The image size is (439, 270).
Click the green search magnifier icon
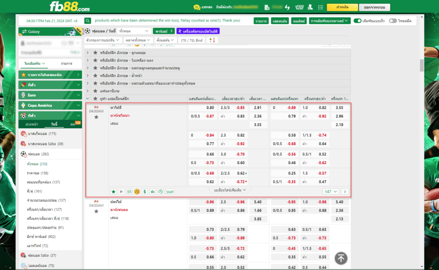point(87,21)
